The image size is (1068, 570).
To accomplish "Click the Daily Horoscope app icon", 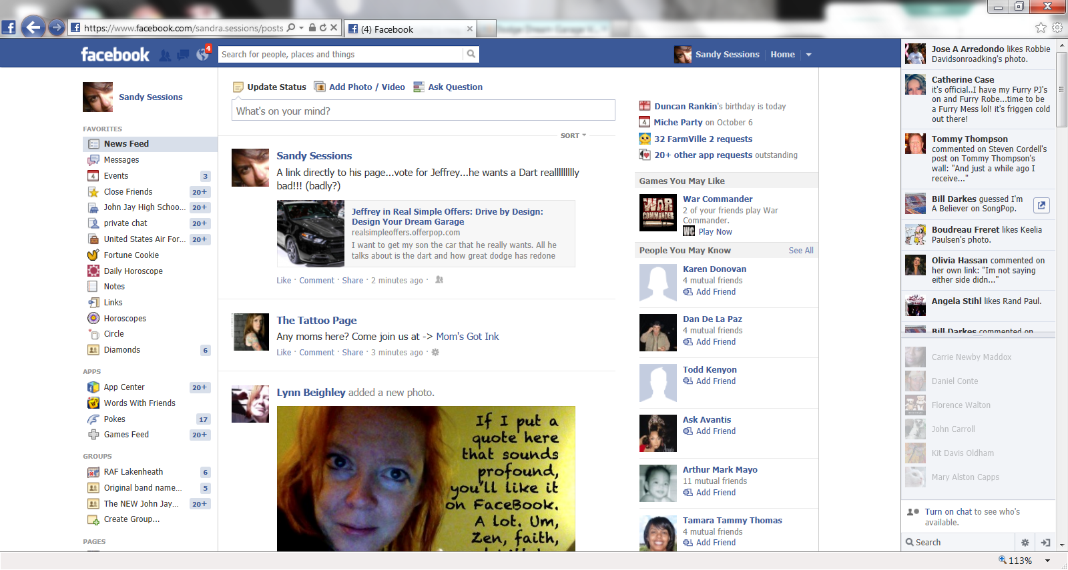I will coord(93,271).
